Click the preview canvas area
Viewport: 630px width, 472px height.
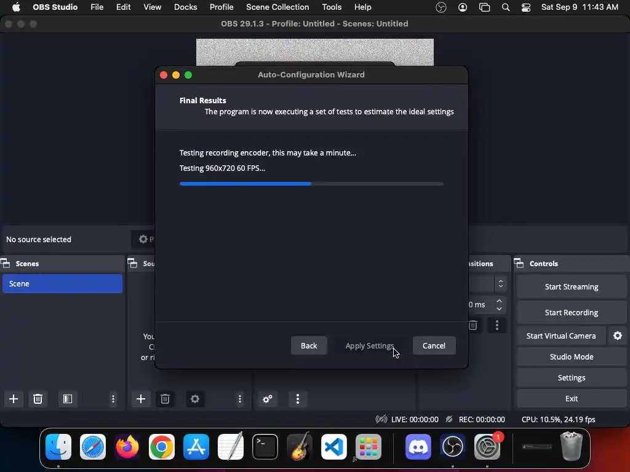314,52
